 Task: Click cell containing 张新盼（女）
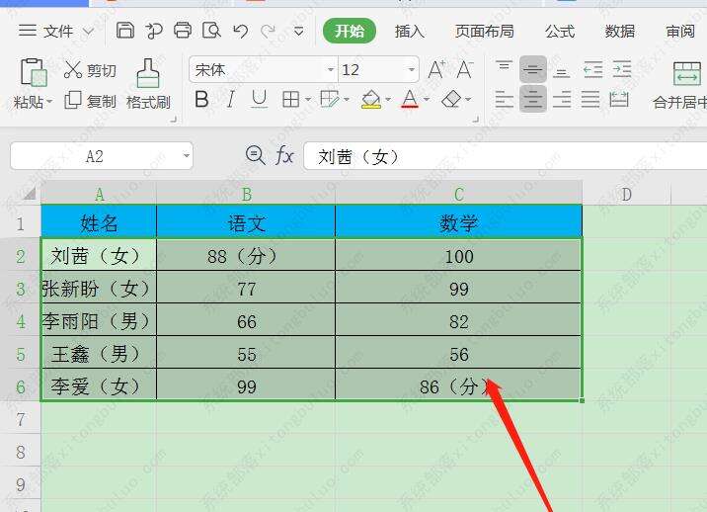click(99, 289)
